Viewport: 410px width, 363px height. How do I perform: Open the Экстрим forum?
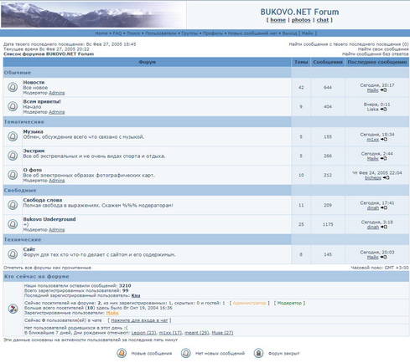(34, 151)
